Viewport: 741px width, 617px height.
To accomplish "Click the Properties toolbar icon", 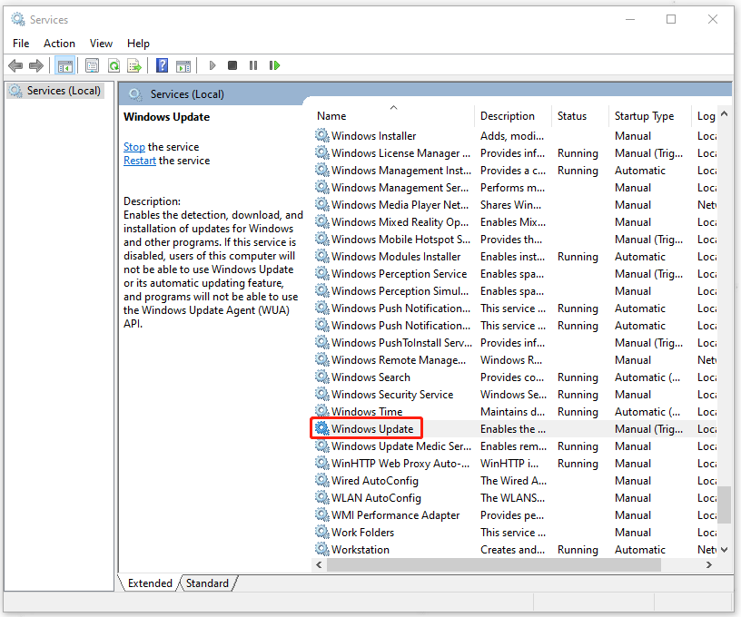I will tap(92, 65).
